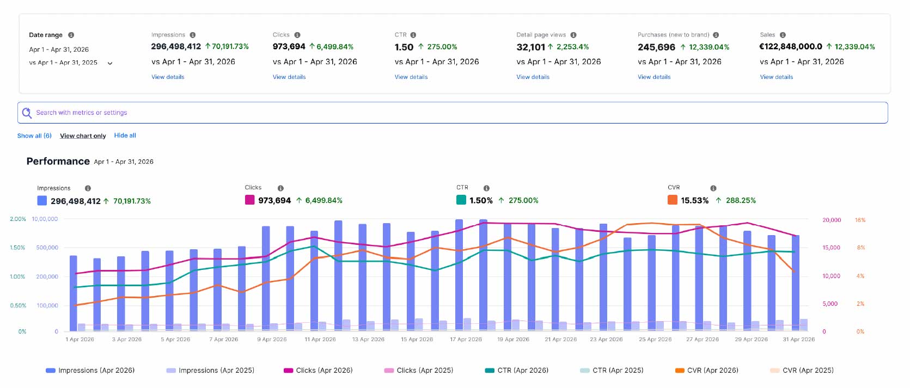Toggle CVR (Apr 2025) legend series
The image size is (910, 388).
click(x=802, y=371)
